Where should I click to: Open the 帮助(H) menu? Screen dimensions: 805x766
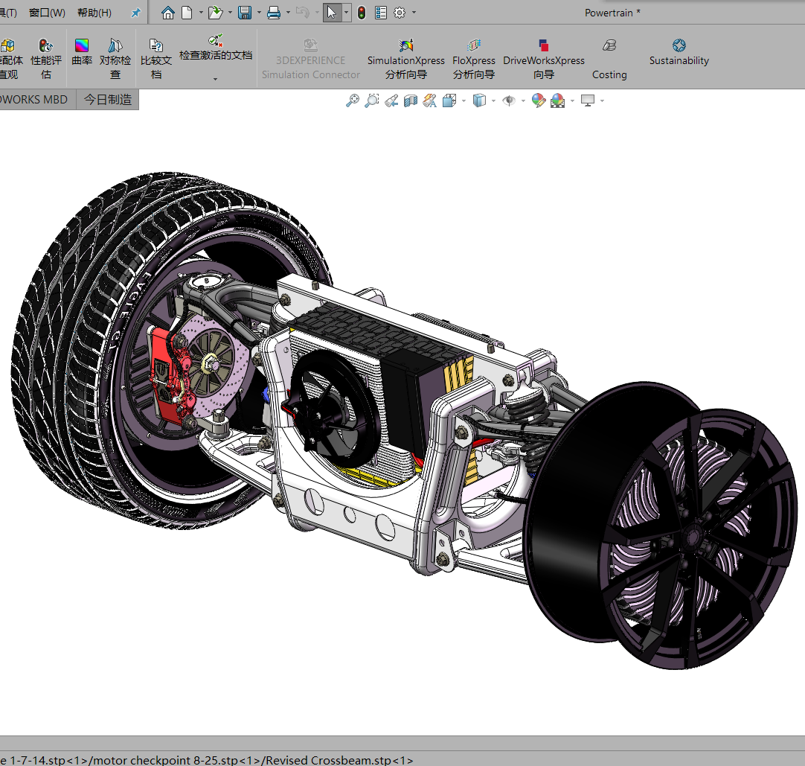(94, 13)
